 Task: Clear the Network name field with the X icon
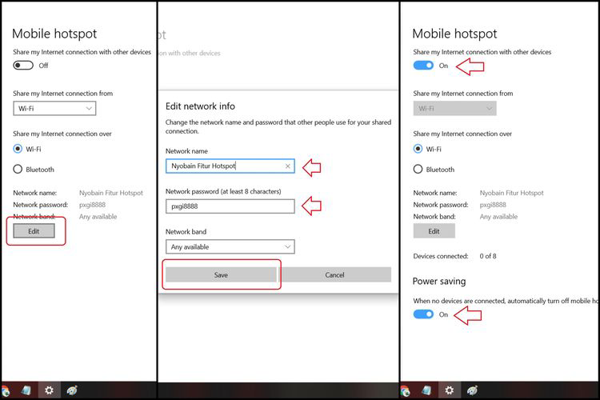pos(288,166)
